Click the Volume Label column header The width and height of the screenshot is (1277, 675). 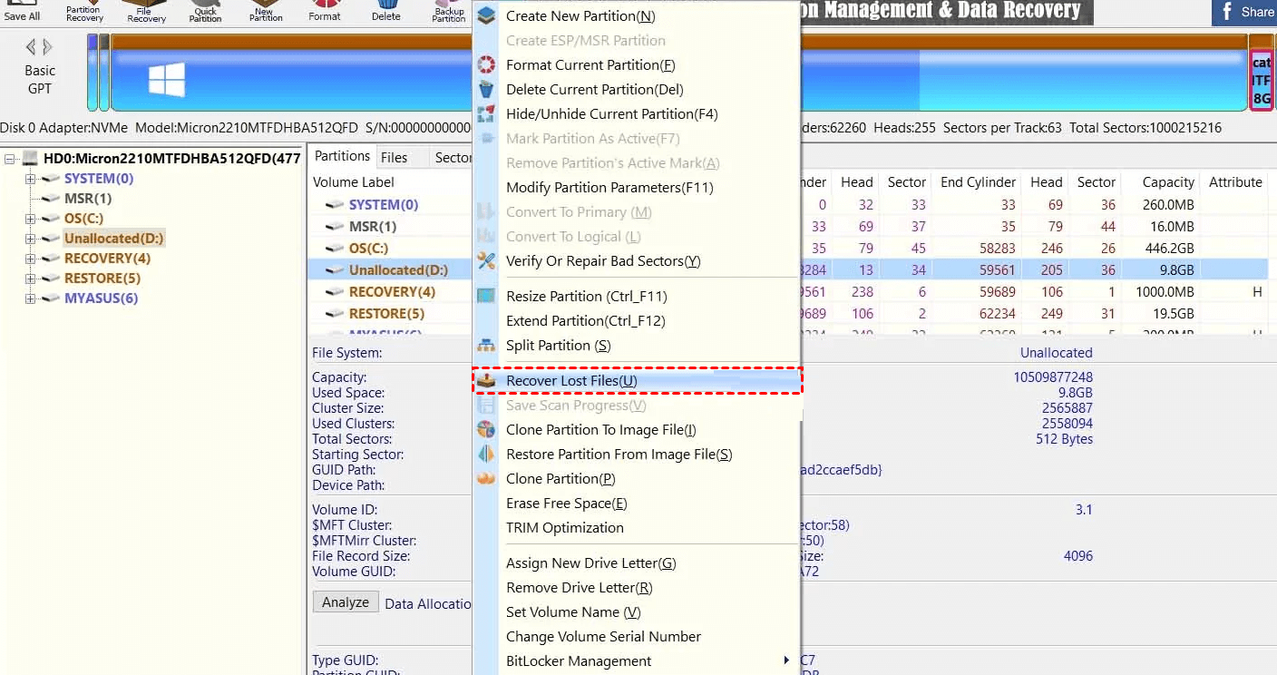(354, 182)
